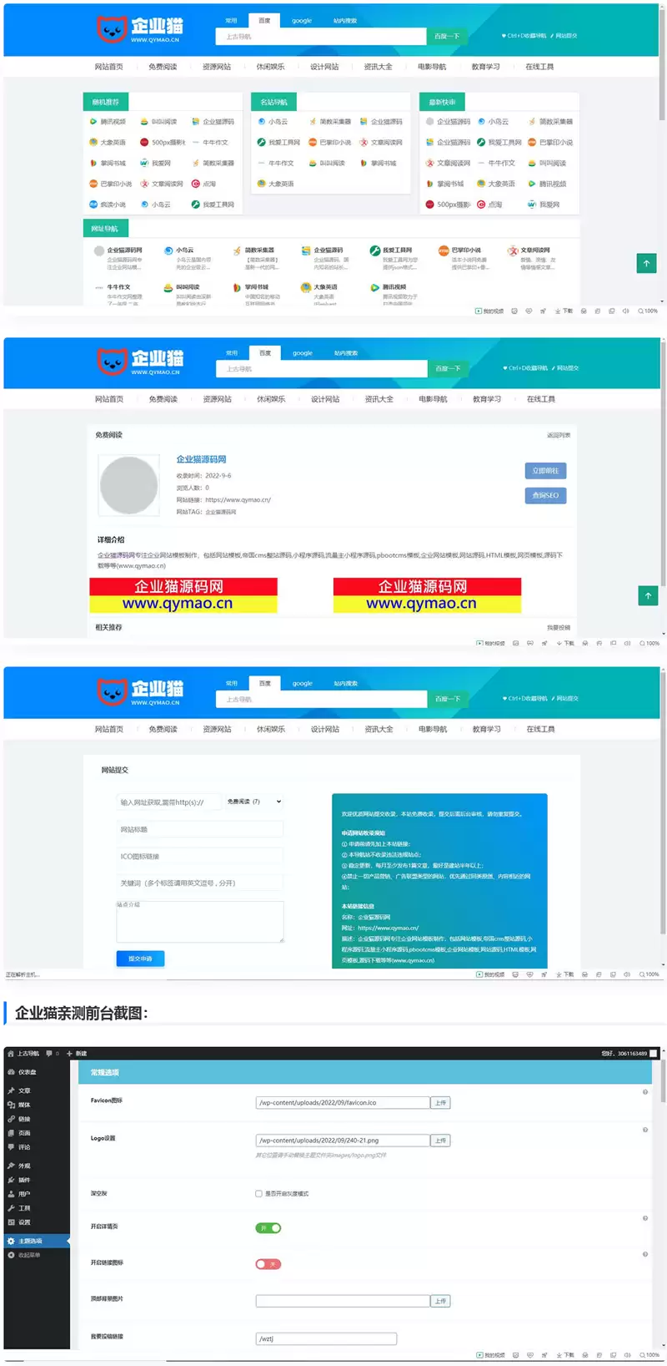Click 网站提交 link in homepage header
This screenshot has width=667, height=1366.
(564, 36)
